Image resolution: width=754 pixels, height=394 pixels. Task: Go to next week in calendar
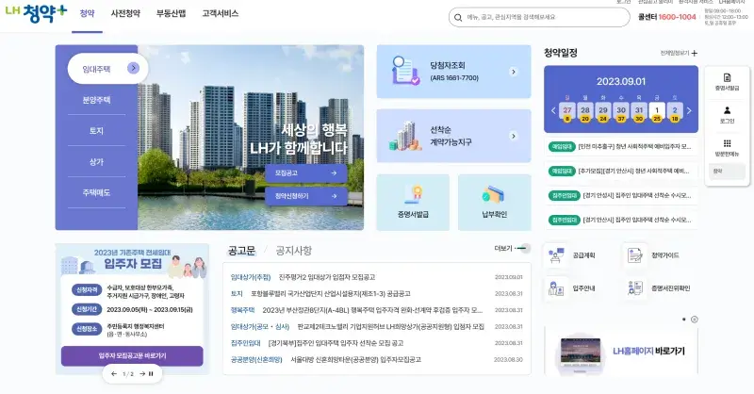click(x=689, y=110)
